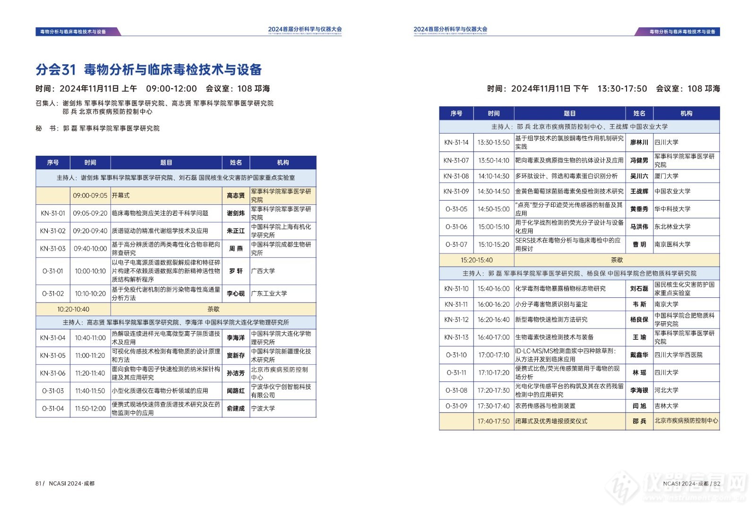The height and width of the screenshot is (512, 756).
Task: Click the KN-31-04 cell
Action: [53, 338]
